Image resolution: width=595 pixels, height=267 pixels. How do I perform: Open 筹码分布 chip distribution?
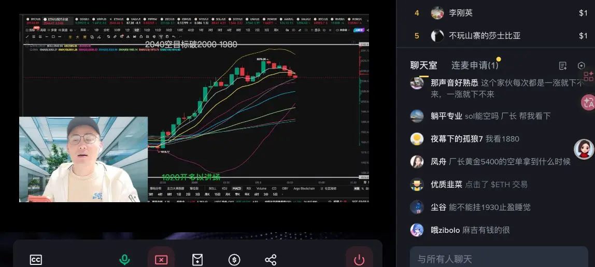coord(155,188)
